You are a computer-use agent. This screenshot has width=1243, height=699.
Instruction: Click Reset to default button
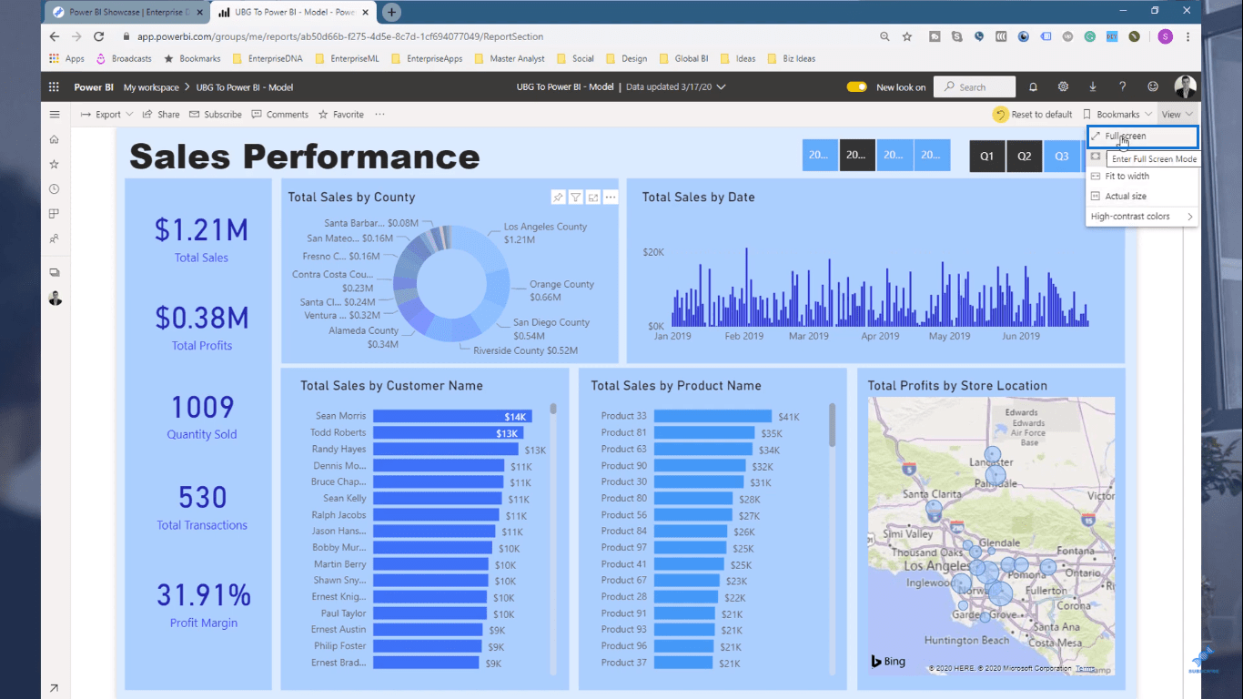click(x=1033, y=115)
